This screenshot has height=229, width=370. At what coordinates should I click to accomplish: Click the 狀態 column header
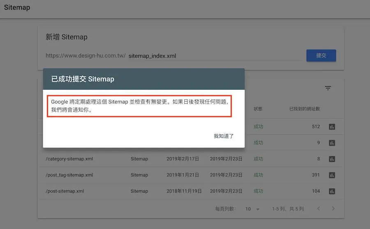pyautogui.click(x=258, y=109)
